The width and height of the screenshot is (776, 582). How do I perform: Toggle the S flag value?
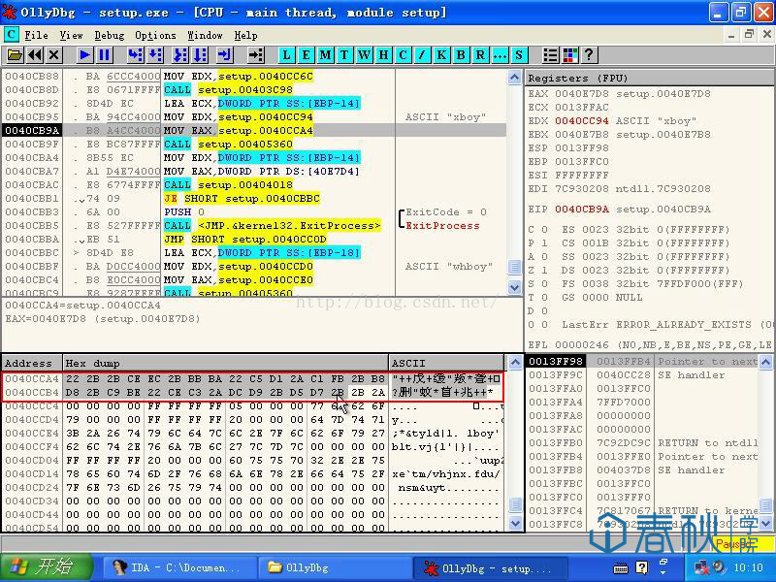(x=544, y=283)
